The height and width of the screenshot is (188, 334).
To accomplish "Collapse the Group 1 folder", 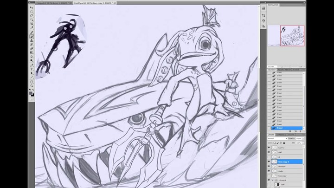I will [x=272, y=180].
